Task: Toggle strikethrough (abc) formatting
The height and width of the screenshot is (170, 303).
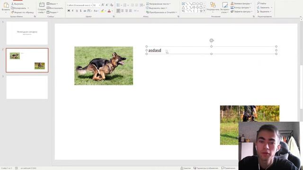Action: tap(85, 11)
